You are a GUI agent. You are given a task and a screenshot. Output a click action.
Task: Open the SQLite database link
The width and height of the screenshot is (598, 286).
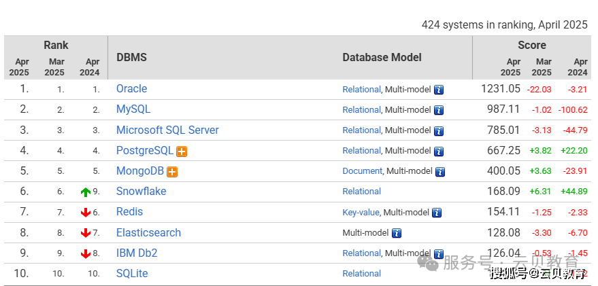[x=132, y=274]
